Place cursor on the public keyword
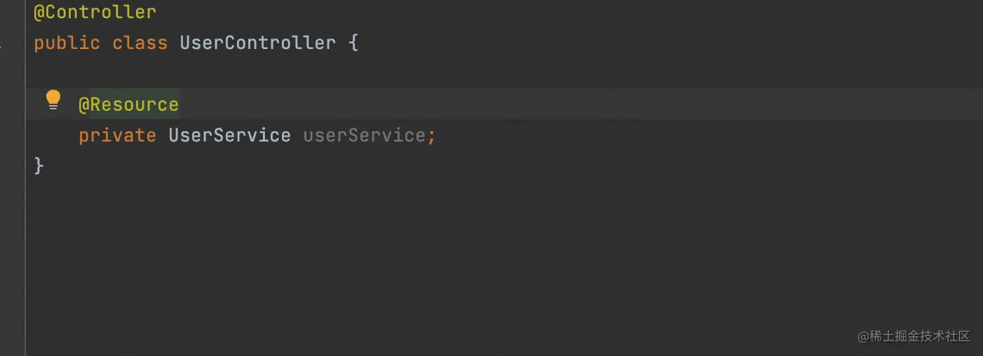 click(67, 43)
